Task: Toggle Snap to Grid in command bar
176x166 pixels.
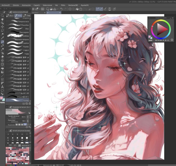Action: click(x=105, y=9)
